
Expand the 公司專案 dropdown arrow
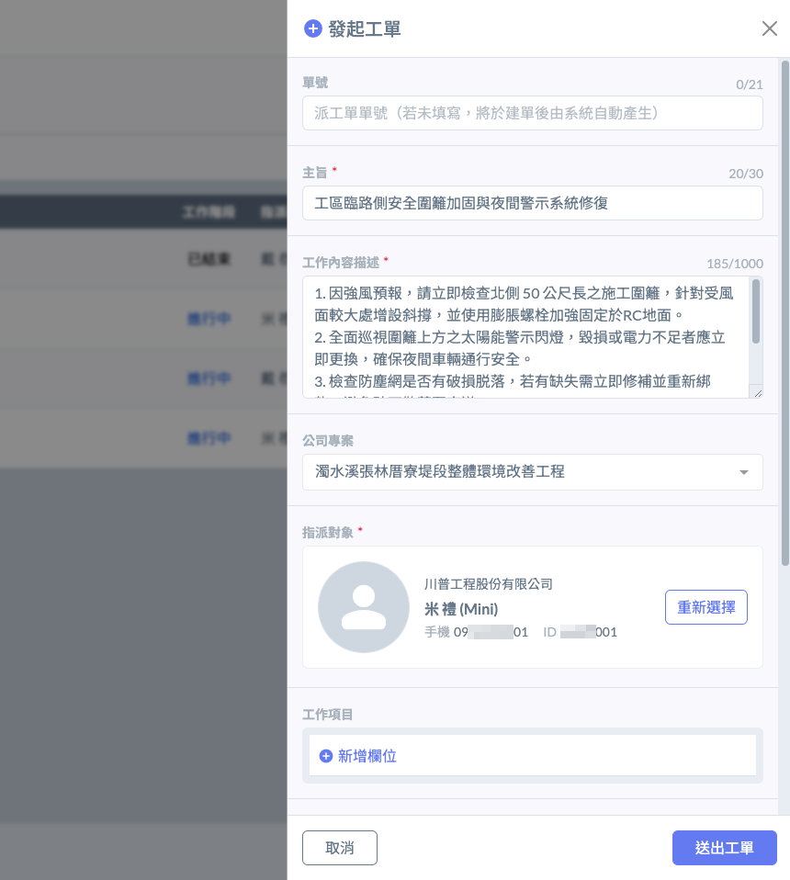pyautogui.click(x=743, y=472)
